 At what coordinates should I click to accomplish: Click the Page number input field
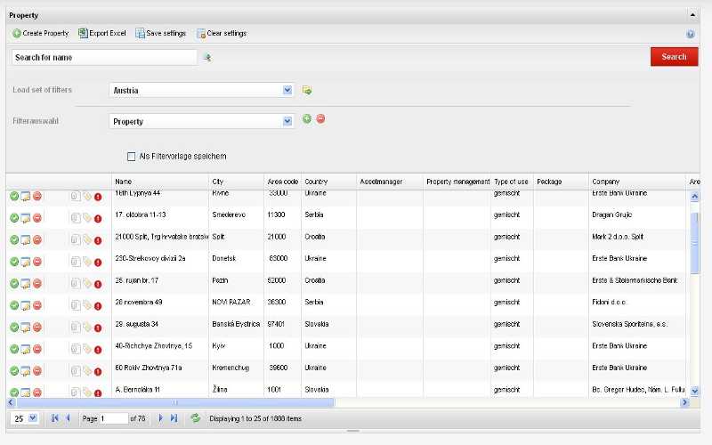coord(114,418)
